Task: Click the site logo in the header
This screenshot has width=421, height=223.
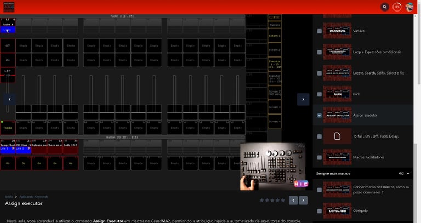Action: point(9,7)
